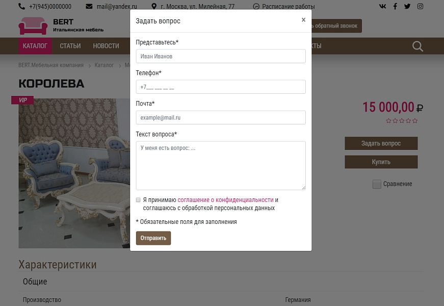Toggle the Сравнение compare checkbox

pyautogui.click(x=377, y=184)
